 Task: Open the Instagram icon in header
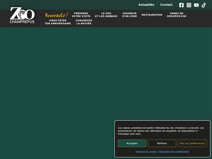click(189, 5)
